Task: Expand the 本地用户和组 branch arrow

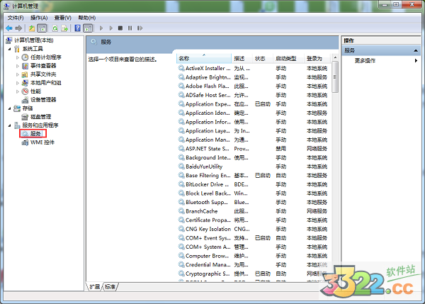Action: coord(18,83)
